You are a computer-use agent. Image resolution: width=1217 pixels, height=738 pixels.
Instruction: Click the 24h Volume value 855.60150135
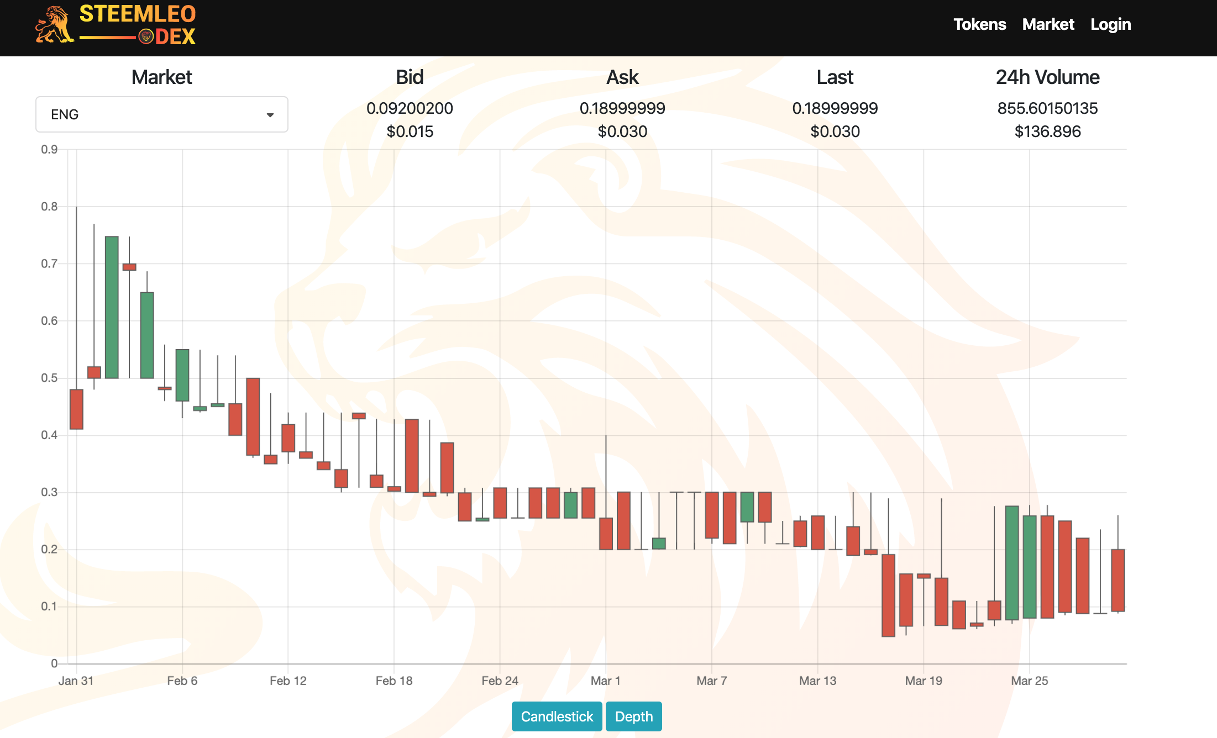1047,108
